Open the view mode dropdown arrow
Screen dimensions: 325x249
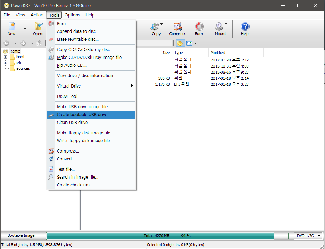[196, 43]
